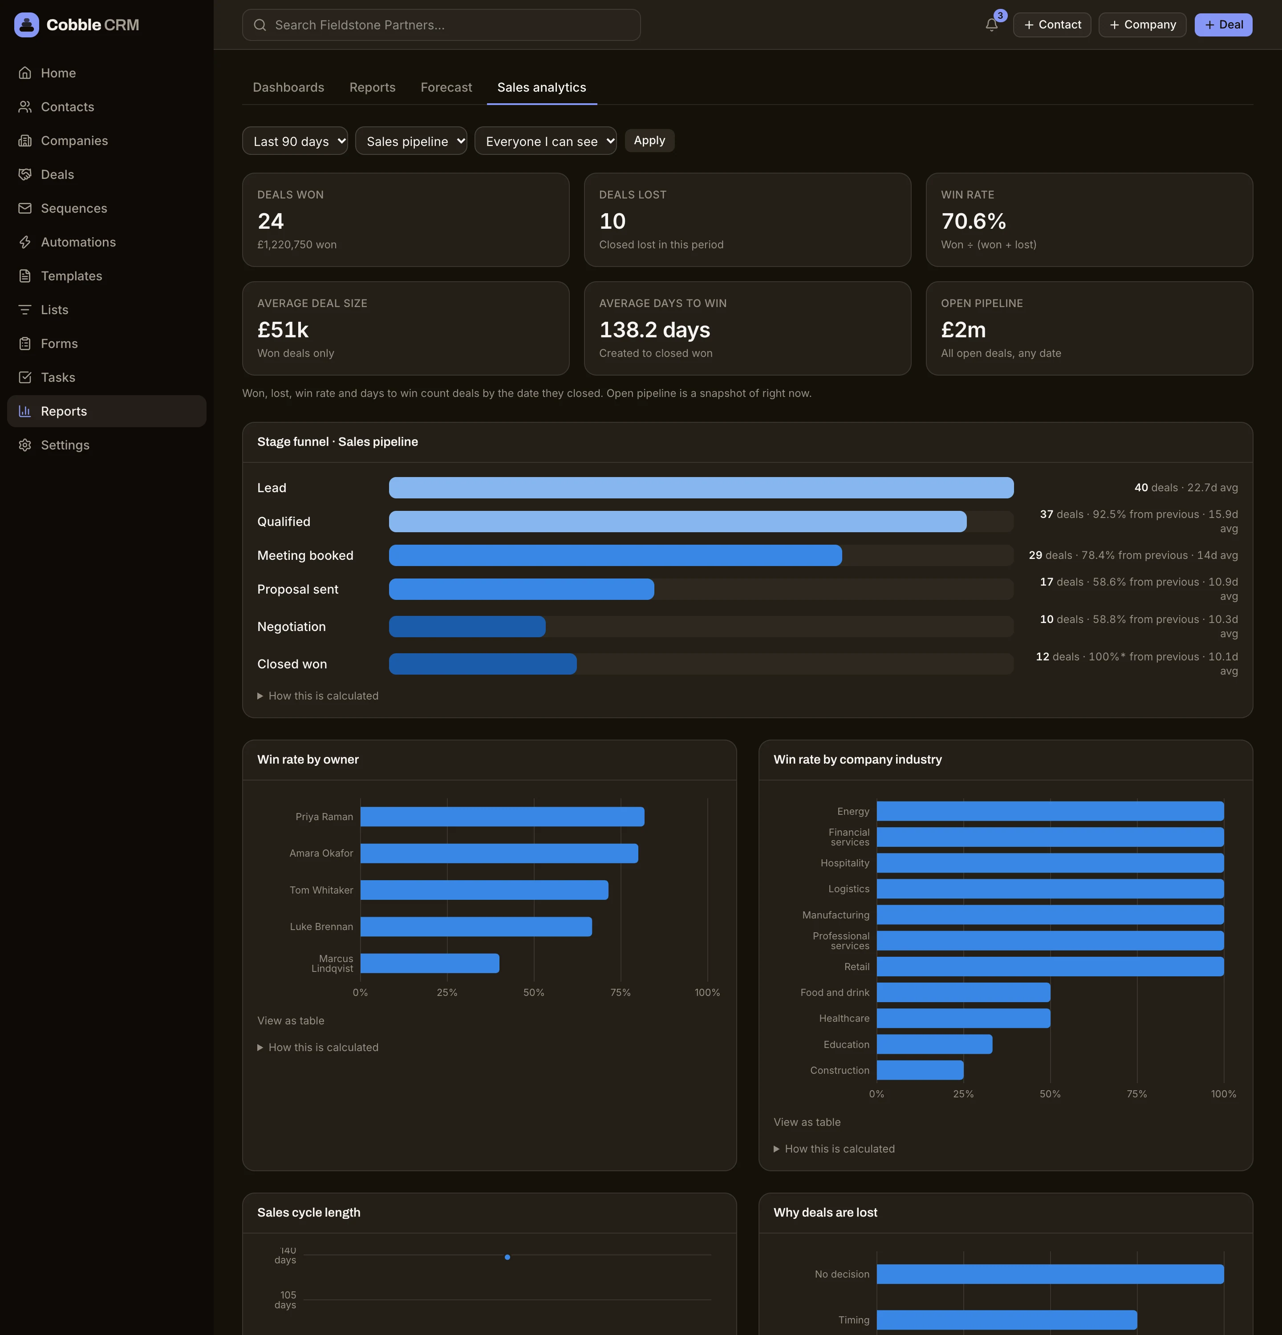Click the Negotiation stage funnel bar
The height and width of the screenshot is (1335, 1282).
[467, 627]
